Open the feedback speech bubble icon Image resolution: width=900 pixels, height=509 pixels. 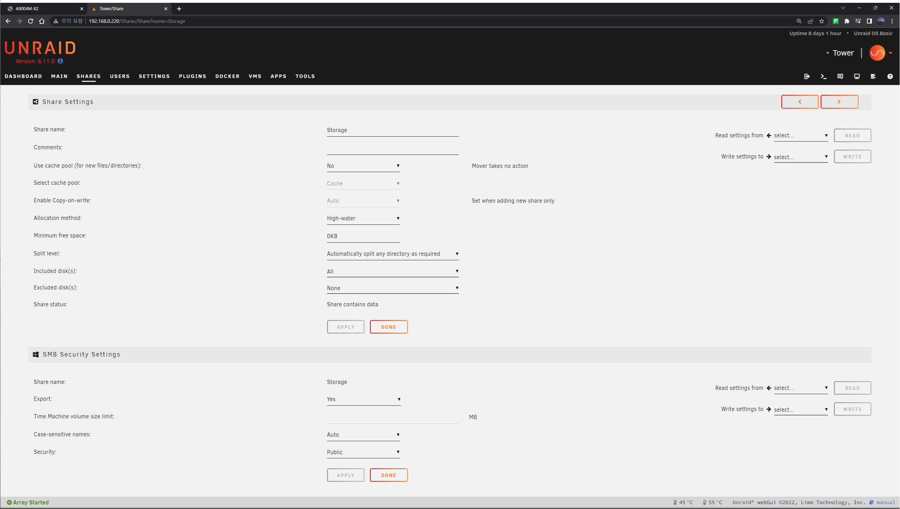click(x=840, y=76)
